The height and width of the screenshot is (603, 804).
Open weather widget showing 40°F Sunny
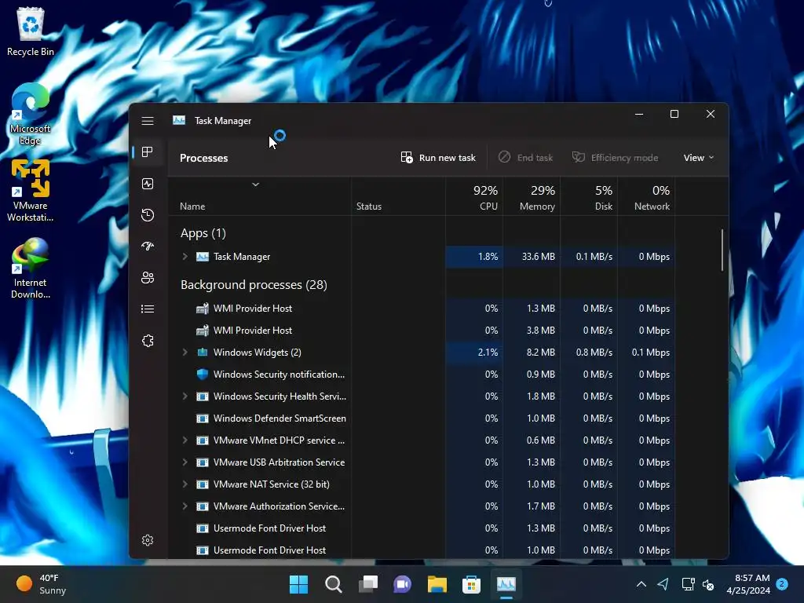(x=41, y=584)
